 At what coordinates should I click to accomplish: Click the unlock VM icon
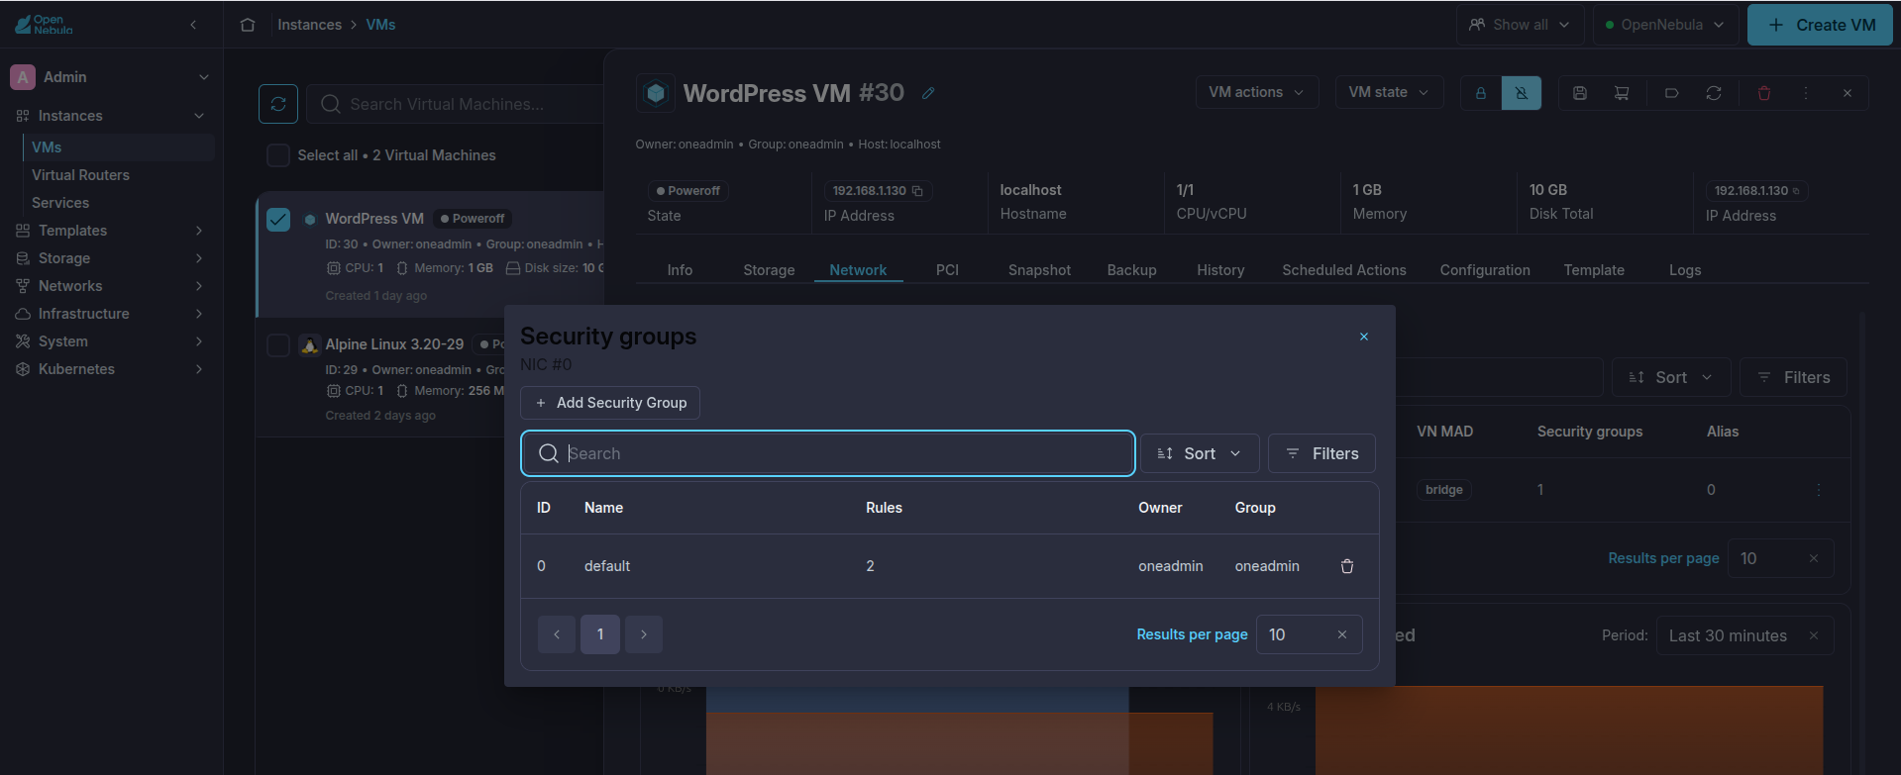pos(1522,93)
